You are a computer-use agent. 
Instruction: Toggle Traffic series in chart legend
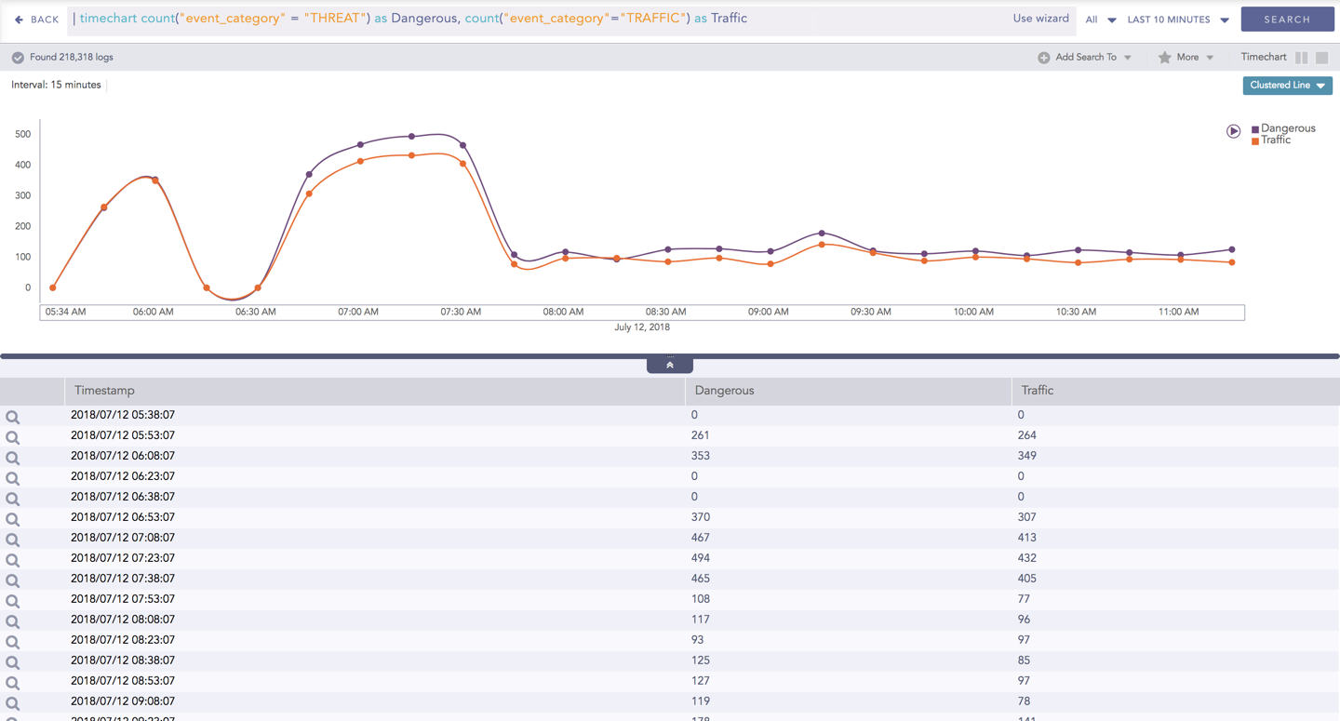1275,140
